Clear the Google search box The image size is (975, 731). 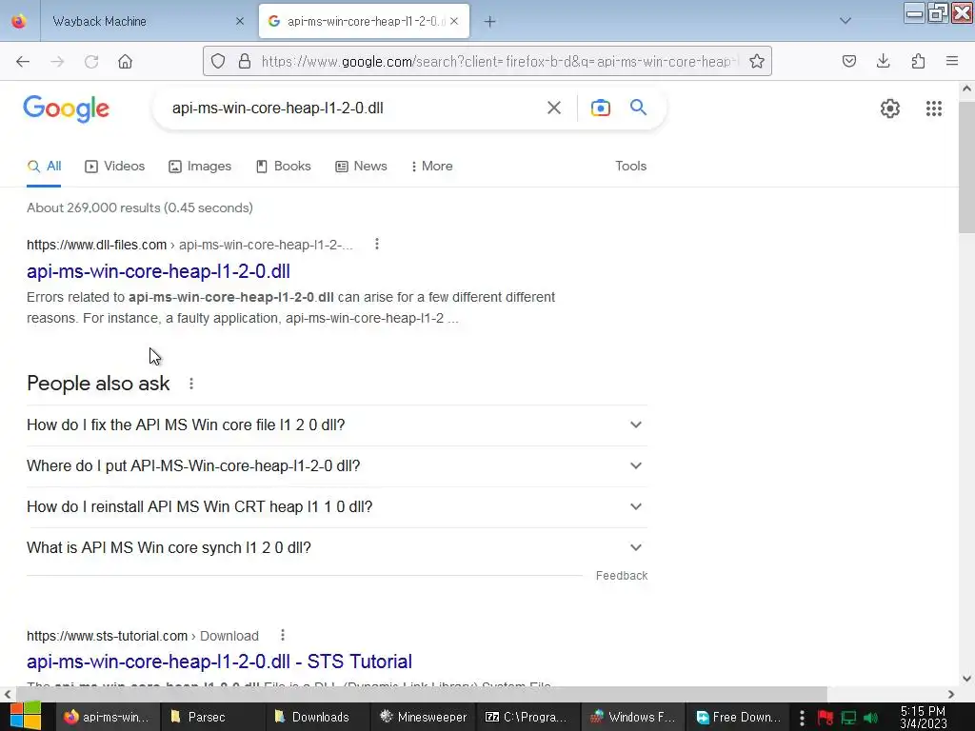[x=554, y=108]
